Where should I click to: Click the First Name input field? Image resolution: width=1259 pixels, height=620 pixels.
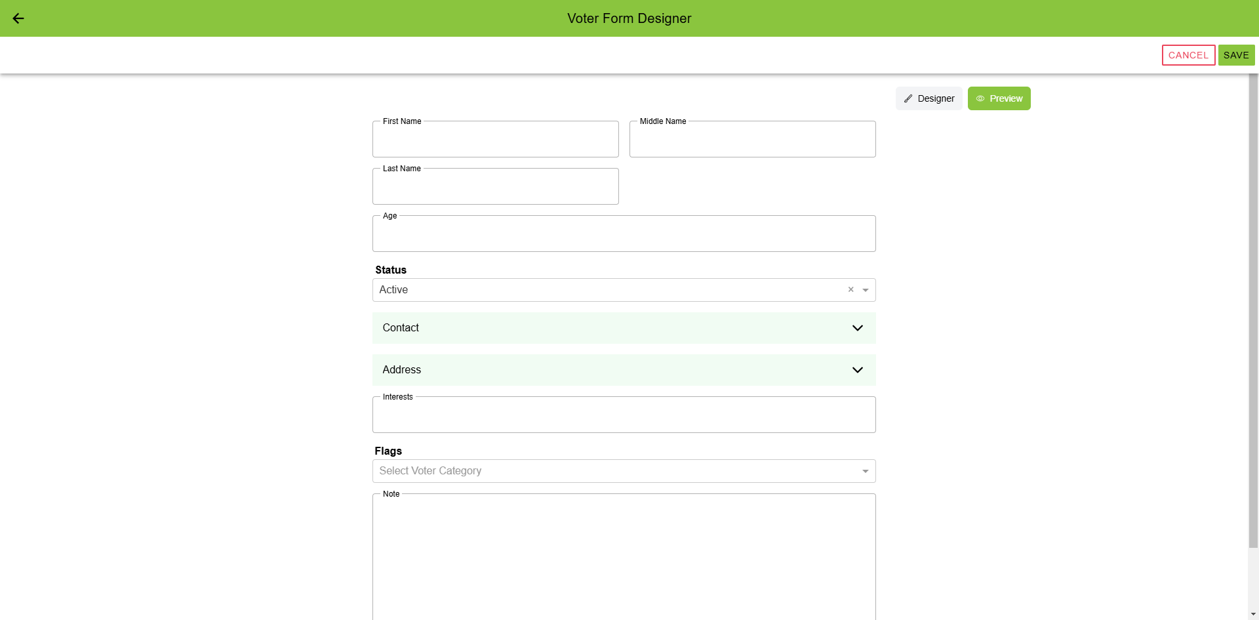(495, 140)
